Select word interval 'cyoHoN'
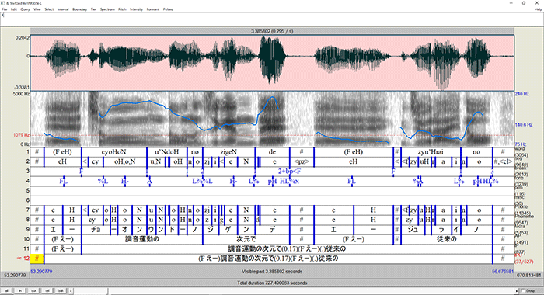This screenshot has width=544, height=295. [x=113, y=152]
